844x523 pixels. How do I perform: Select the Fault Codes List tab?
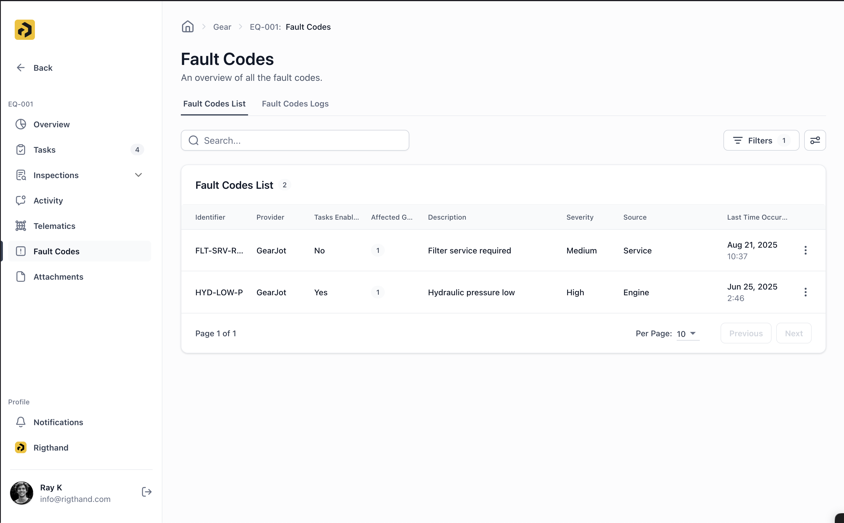(214, 103)
